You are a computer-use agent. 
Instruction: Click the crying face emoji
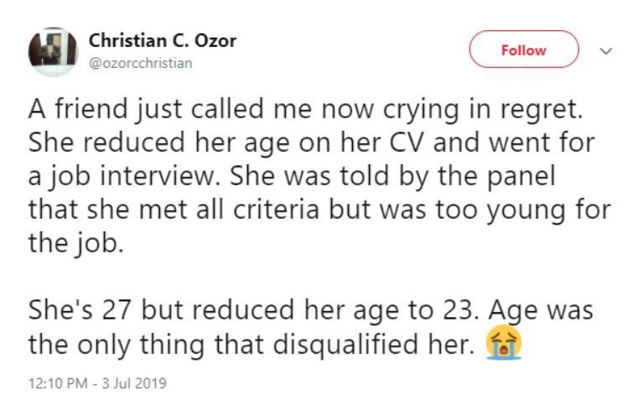click(x=504, y=343)
